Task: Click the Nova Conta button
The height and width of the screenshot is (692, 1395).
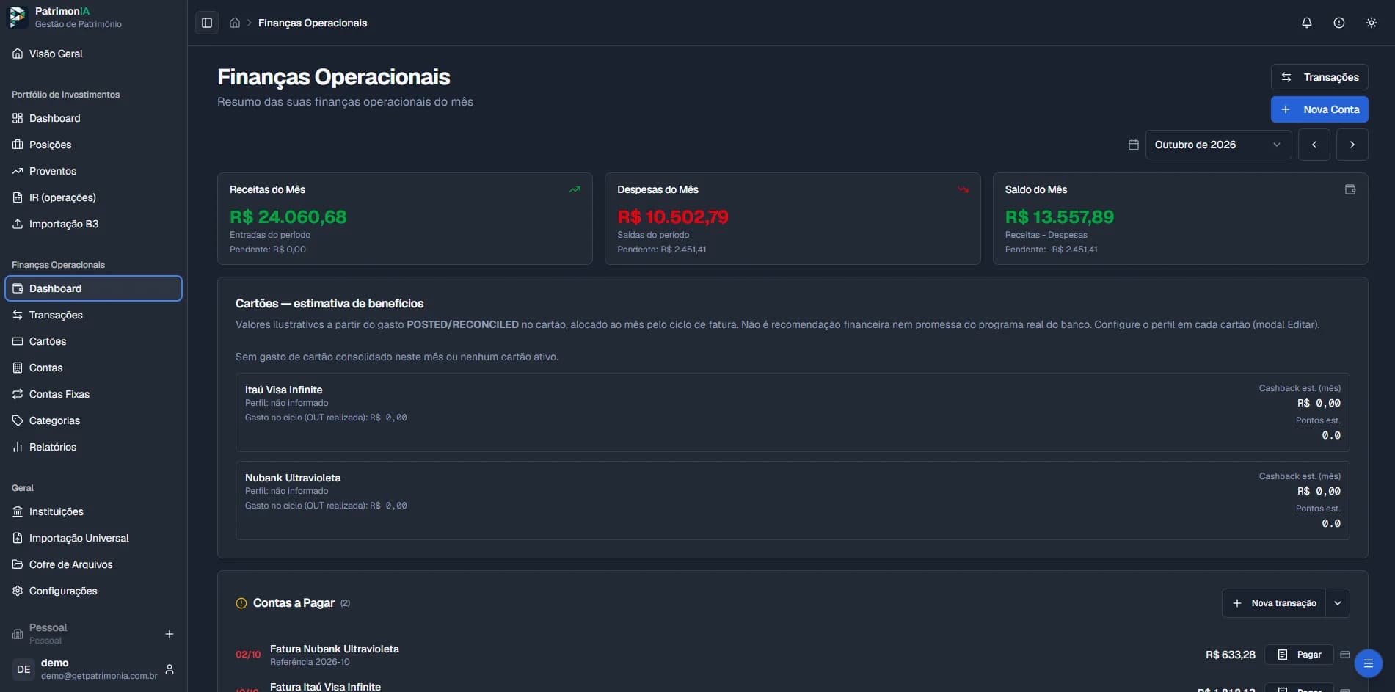Action: [x=1319, y=109]
